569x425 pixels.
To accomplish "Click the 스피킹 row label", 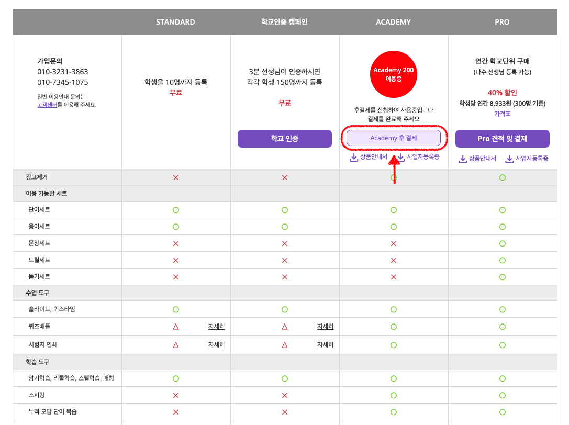I will tap(36, 395).
